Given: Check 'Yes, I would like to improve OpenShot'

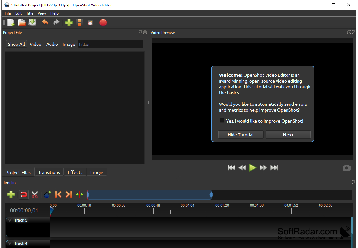Looking at the screenshot, I should point(222,121).
